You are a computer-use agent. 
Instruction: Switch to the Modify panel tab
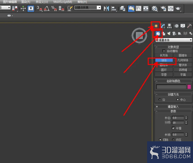tap(163, 26)
